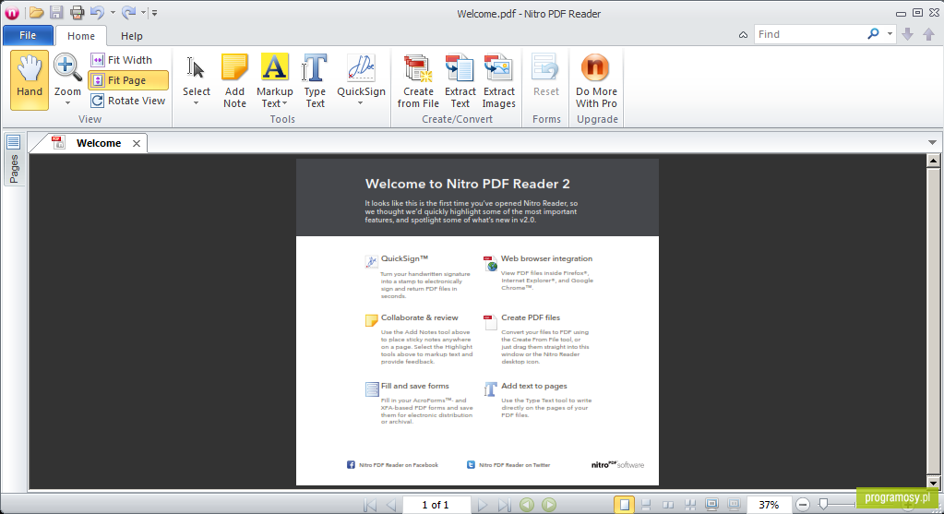Click the vertical scrollbar down arrow
The width and height of the screenshot is (944, 514).
[x=933, y=482]
